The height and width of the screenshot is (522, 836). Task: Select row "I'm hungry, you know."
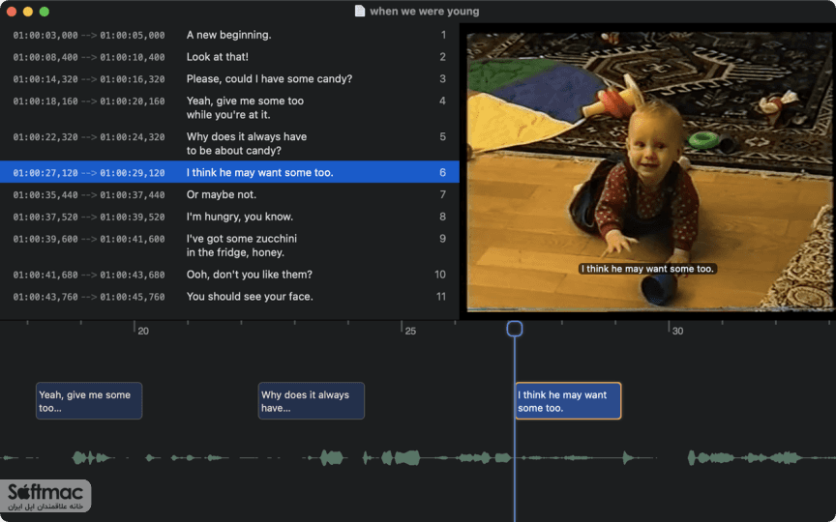[229, 217]
